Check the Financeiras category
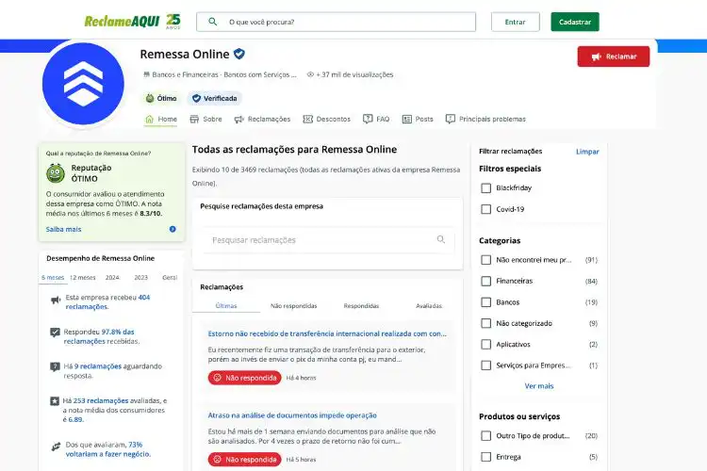Screen dimensions: 707x471 tap(486, 282)
